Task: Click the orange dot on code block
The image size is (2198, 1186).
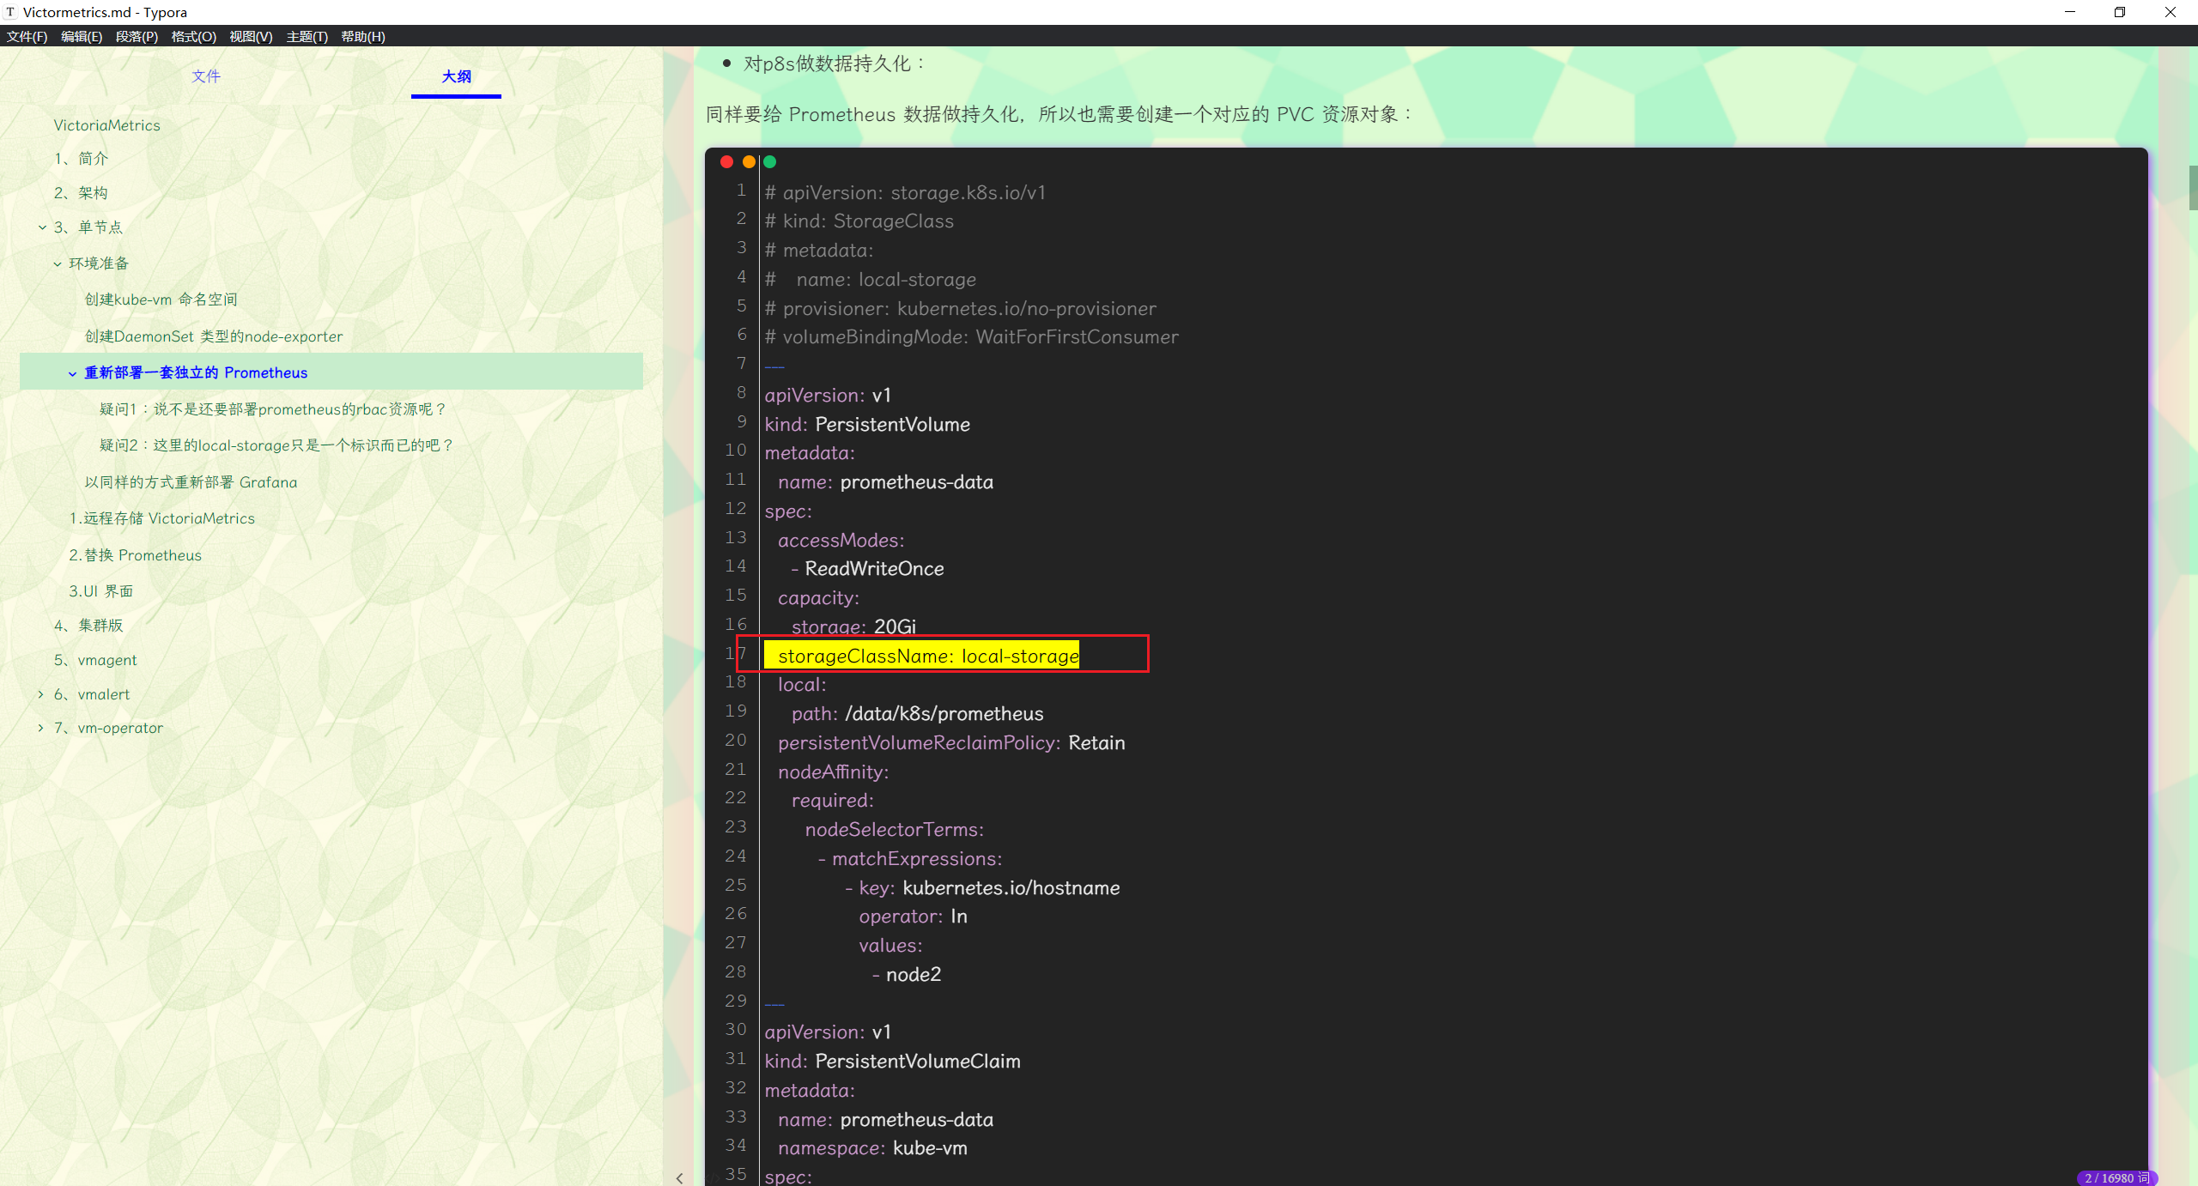Action: coord(749,162)
